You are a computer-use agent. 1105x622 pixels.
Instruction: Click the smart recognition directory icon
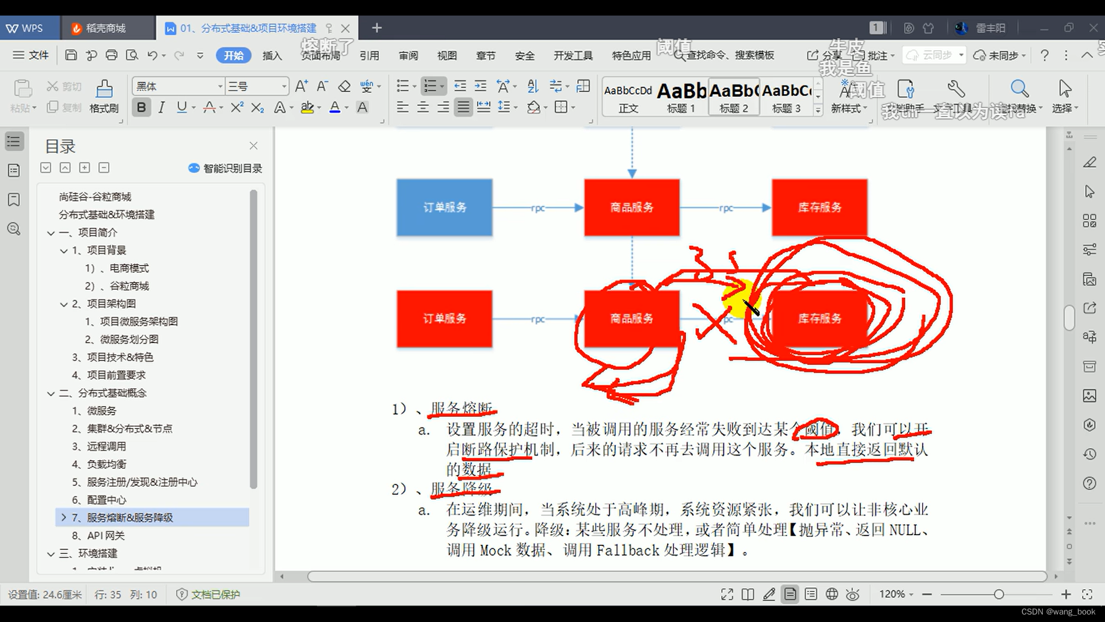coord(194,168)
